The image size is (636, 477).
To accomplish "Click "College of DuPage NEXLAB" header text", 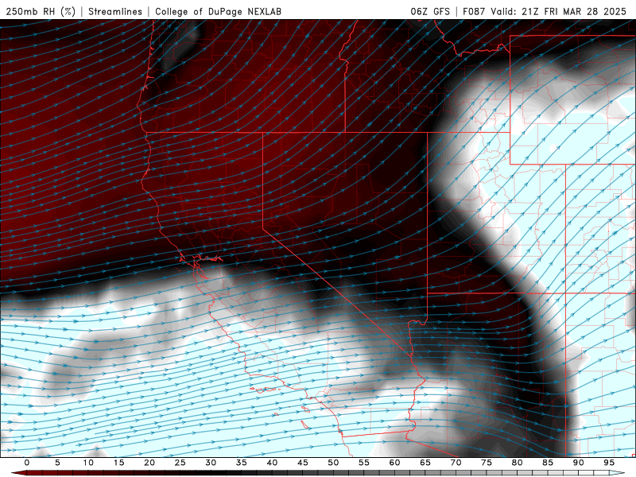I will click(218, 11).
